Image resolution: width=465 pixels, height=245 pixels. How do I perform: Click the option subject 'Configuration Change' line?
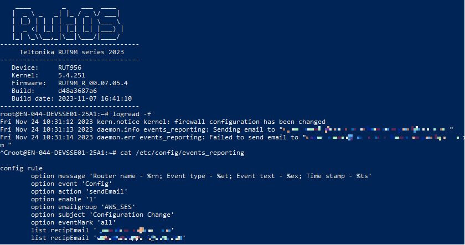[x=102, y=215]
